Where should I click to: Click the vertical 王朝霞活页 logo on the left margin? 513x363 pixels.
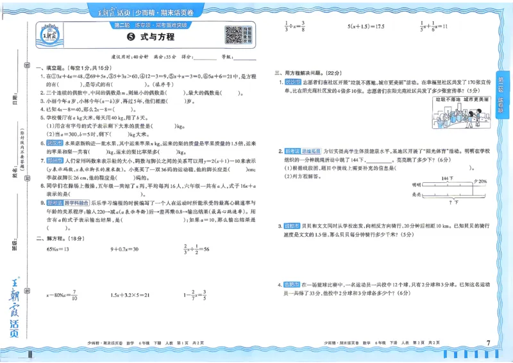(14, 307)
